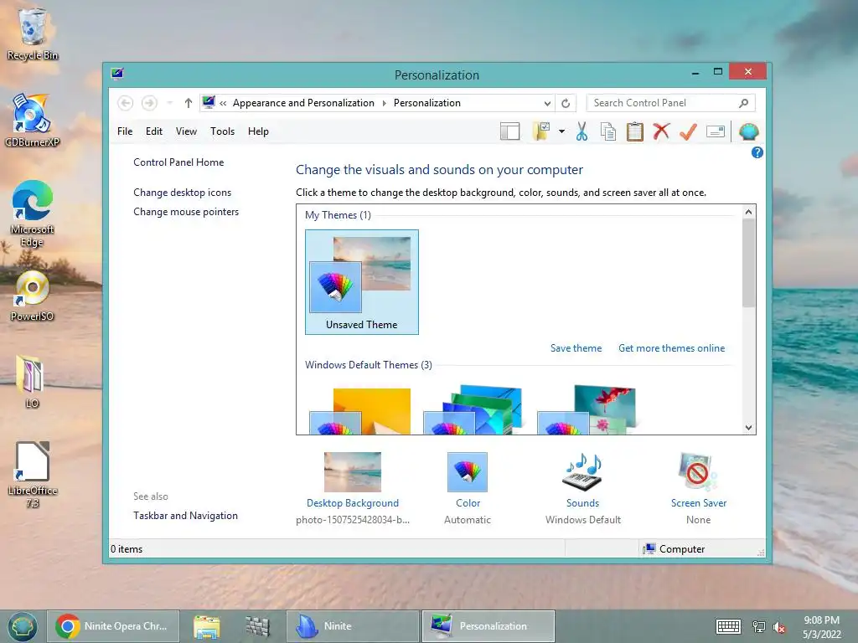858x643 pixels.
Task: Refresh the Personalization page
Action: [566, 103]
